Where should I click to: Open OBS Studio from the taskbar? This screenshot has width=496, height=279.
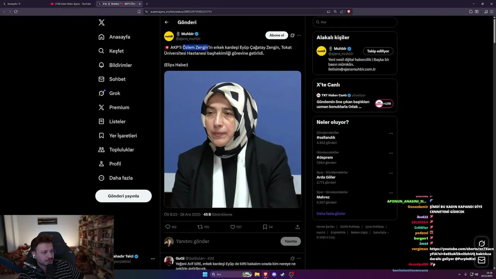pyautogui.click(x=291, y=274)
